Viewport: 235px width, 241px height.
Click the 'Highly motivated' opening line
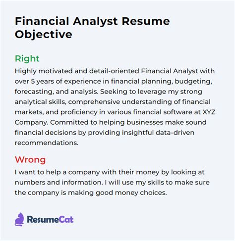115,71
